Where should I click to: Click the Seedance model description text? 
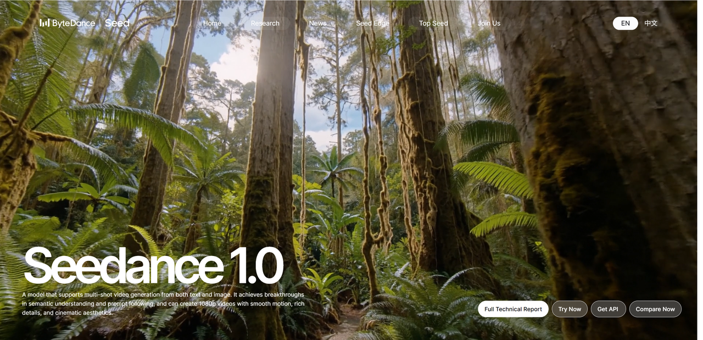pyautogui.click(x=163, y=303)
